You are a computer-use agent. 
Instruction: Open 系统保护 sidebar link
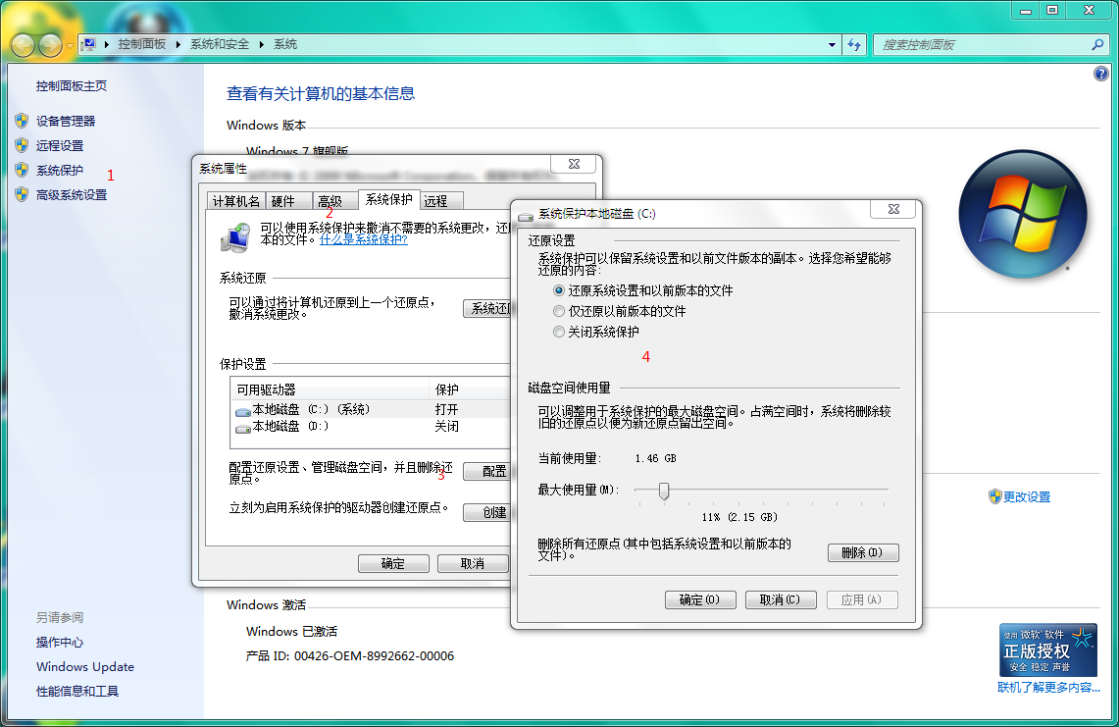tap(60, 170)
